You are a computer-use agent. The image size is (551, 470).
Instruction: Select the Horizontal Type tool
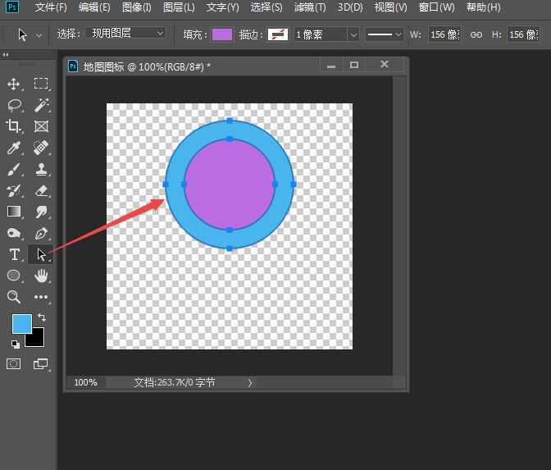click(14, 254)
